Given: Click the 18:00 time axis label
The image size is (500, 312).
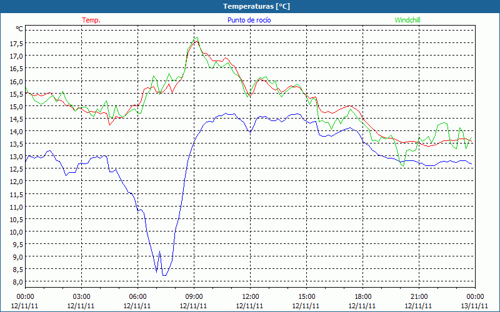Looking at the screenshot, I should pyautogui.click(x=362, y=297).
